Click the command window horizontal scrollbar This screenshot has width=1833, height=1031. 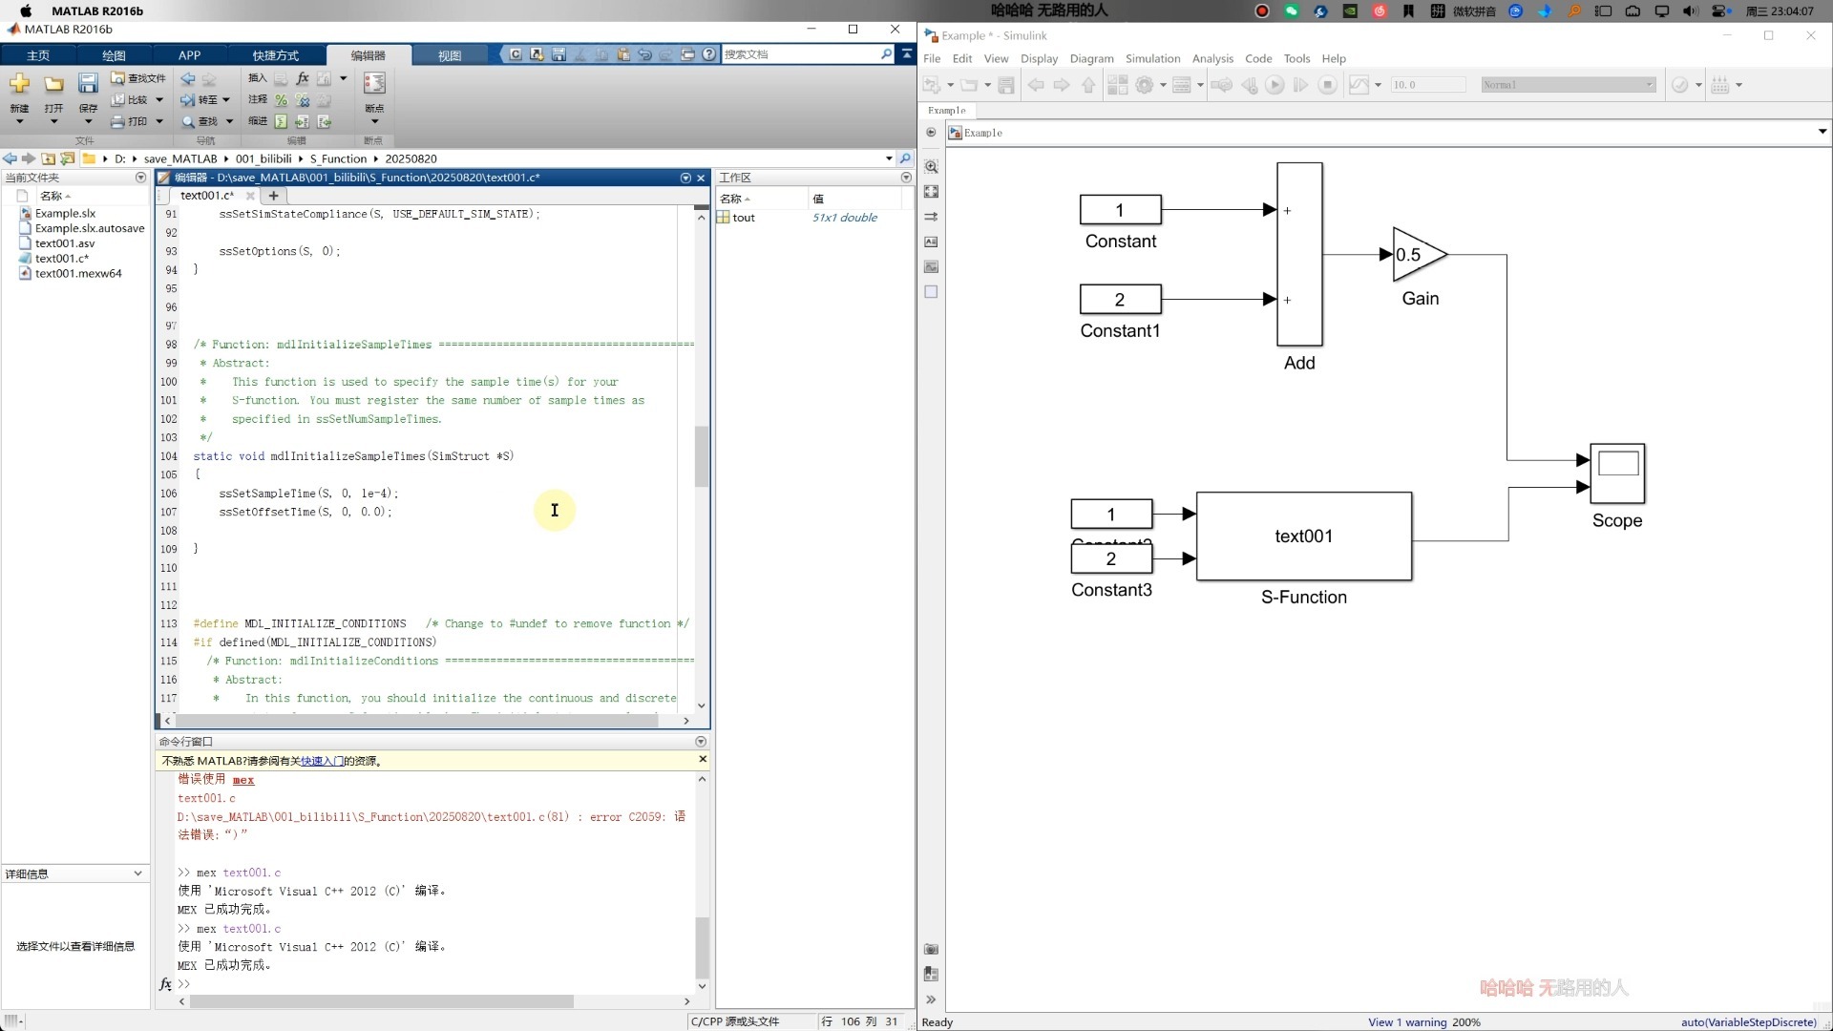(x=382, y=1001)
